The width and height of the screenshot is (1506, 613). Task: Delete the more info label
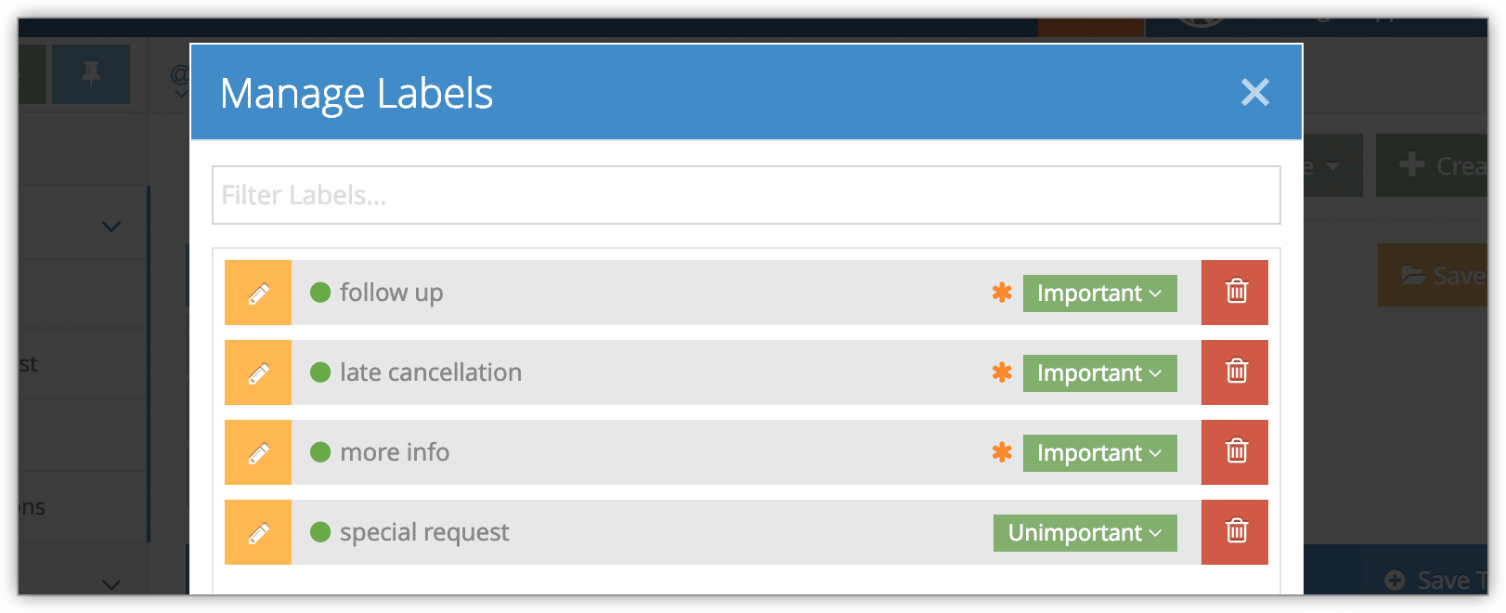[x=1235, y=452]
